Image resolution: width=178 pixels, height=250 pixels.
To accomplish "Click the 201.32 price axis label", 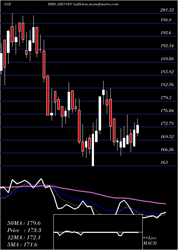I will tap(167, 10).
